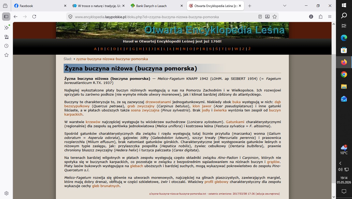Open the account avatar icon in toolbar

pos(311,17)
